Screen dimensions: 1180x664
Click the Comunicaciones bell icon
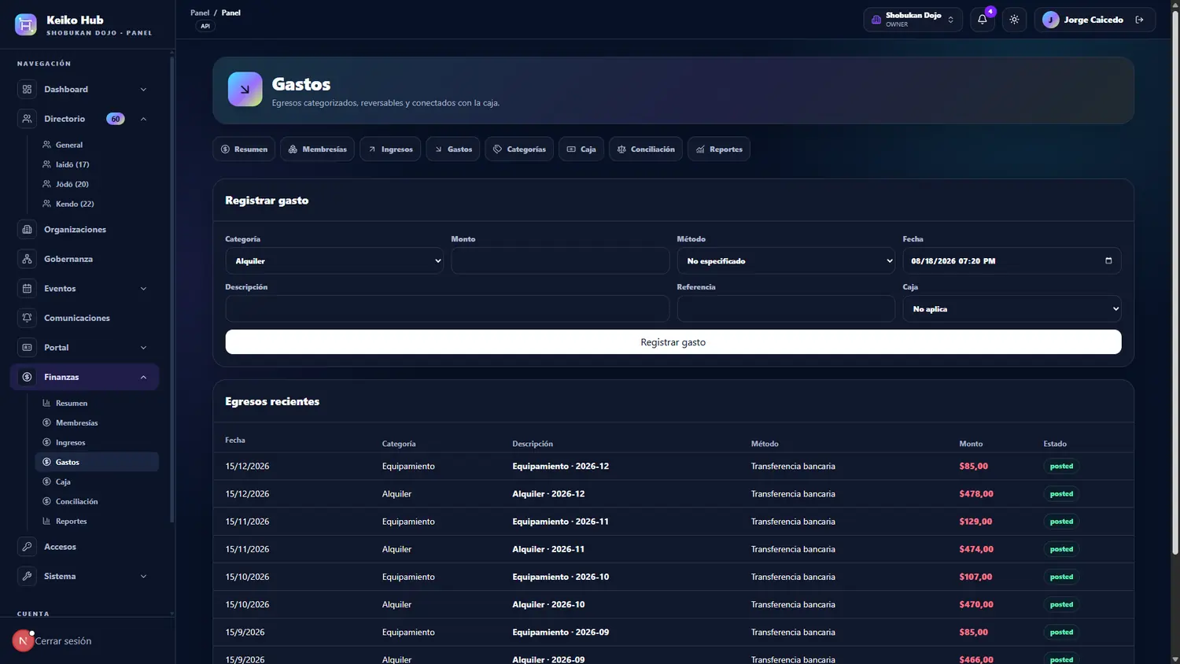click(x=28, y=318)
